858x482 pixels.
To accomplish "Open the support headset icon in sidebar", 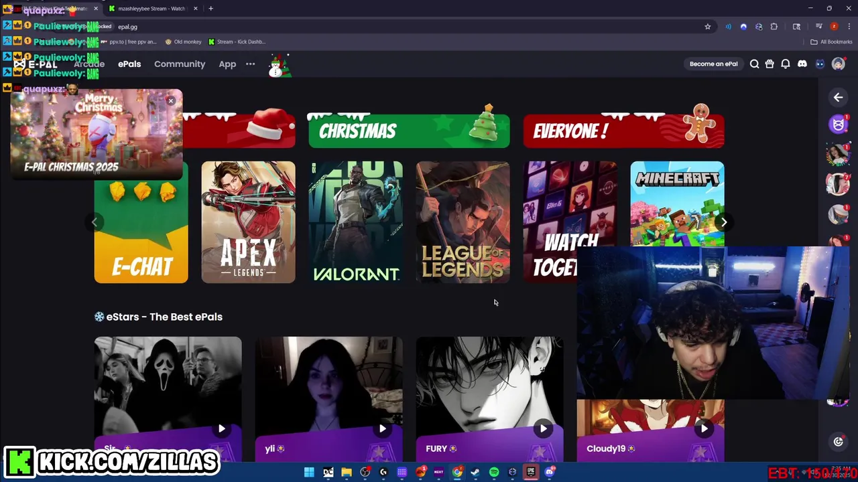I will pyautogui.click(x=838, y=441).
